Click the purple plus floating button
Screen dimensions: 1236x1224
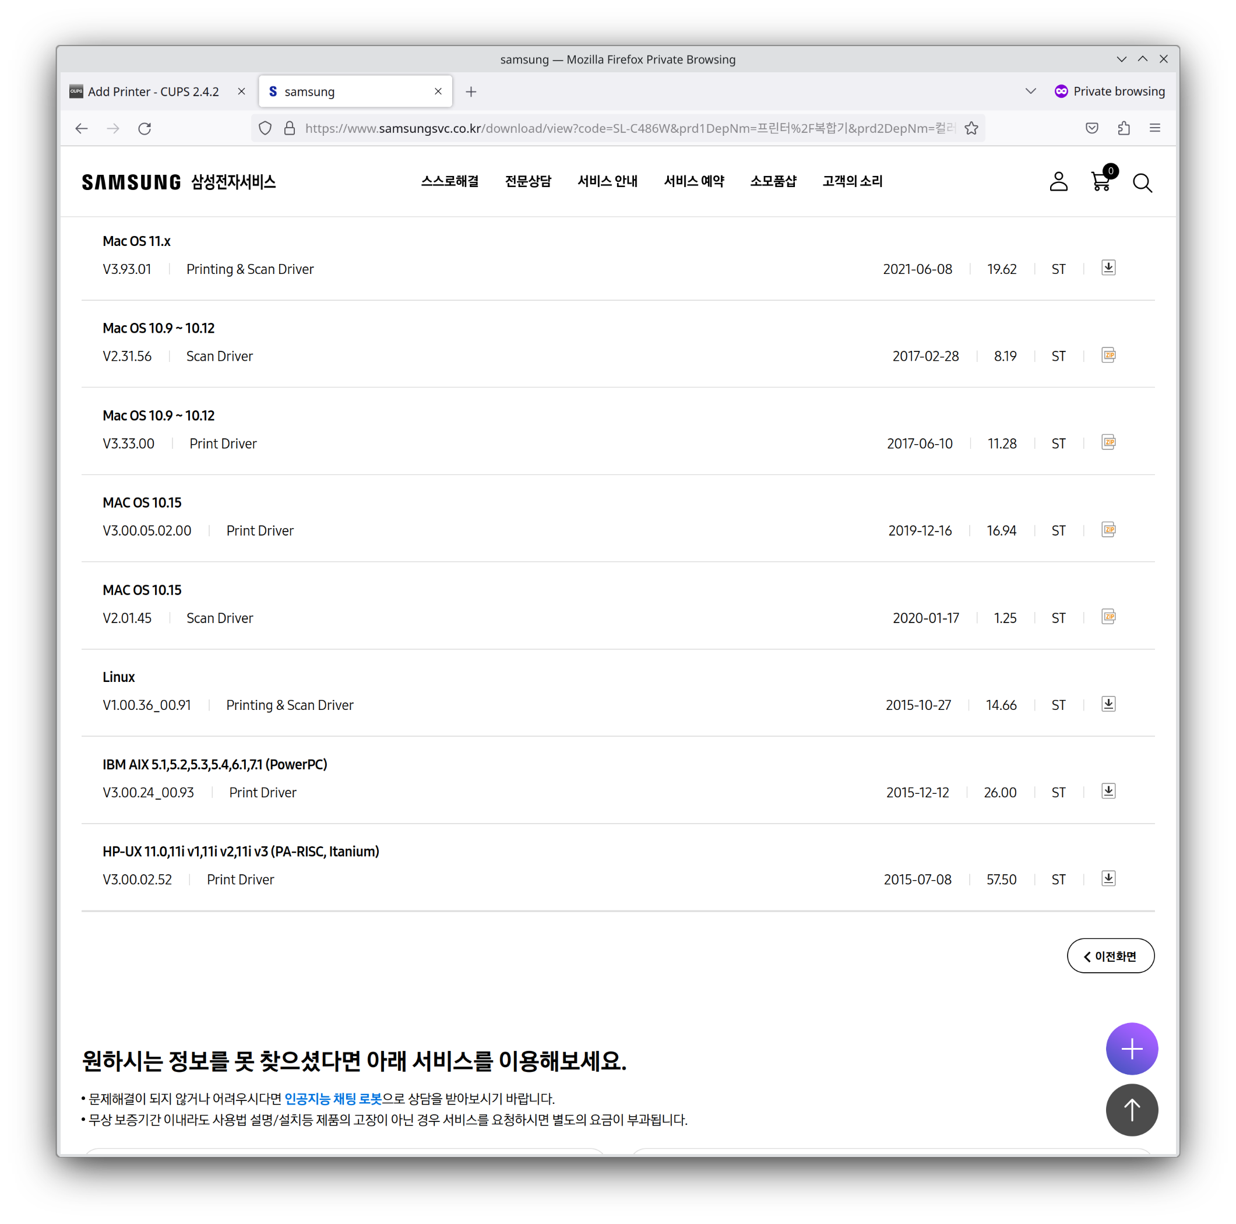(1131, 1049)
